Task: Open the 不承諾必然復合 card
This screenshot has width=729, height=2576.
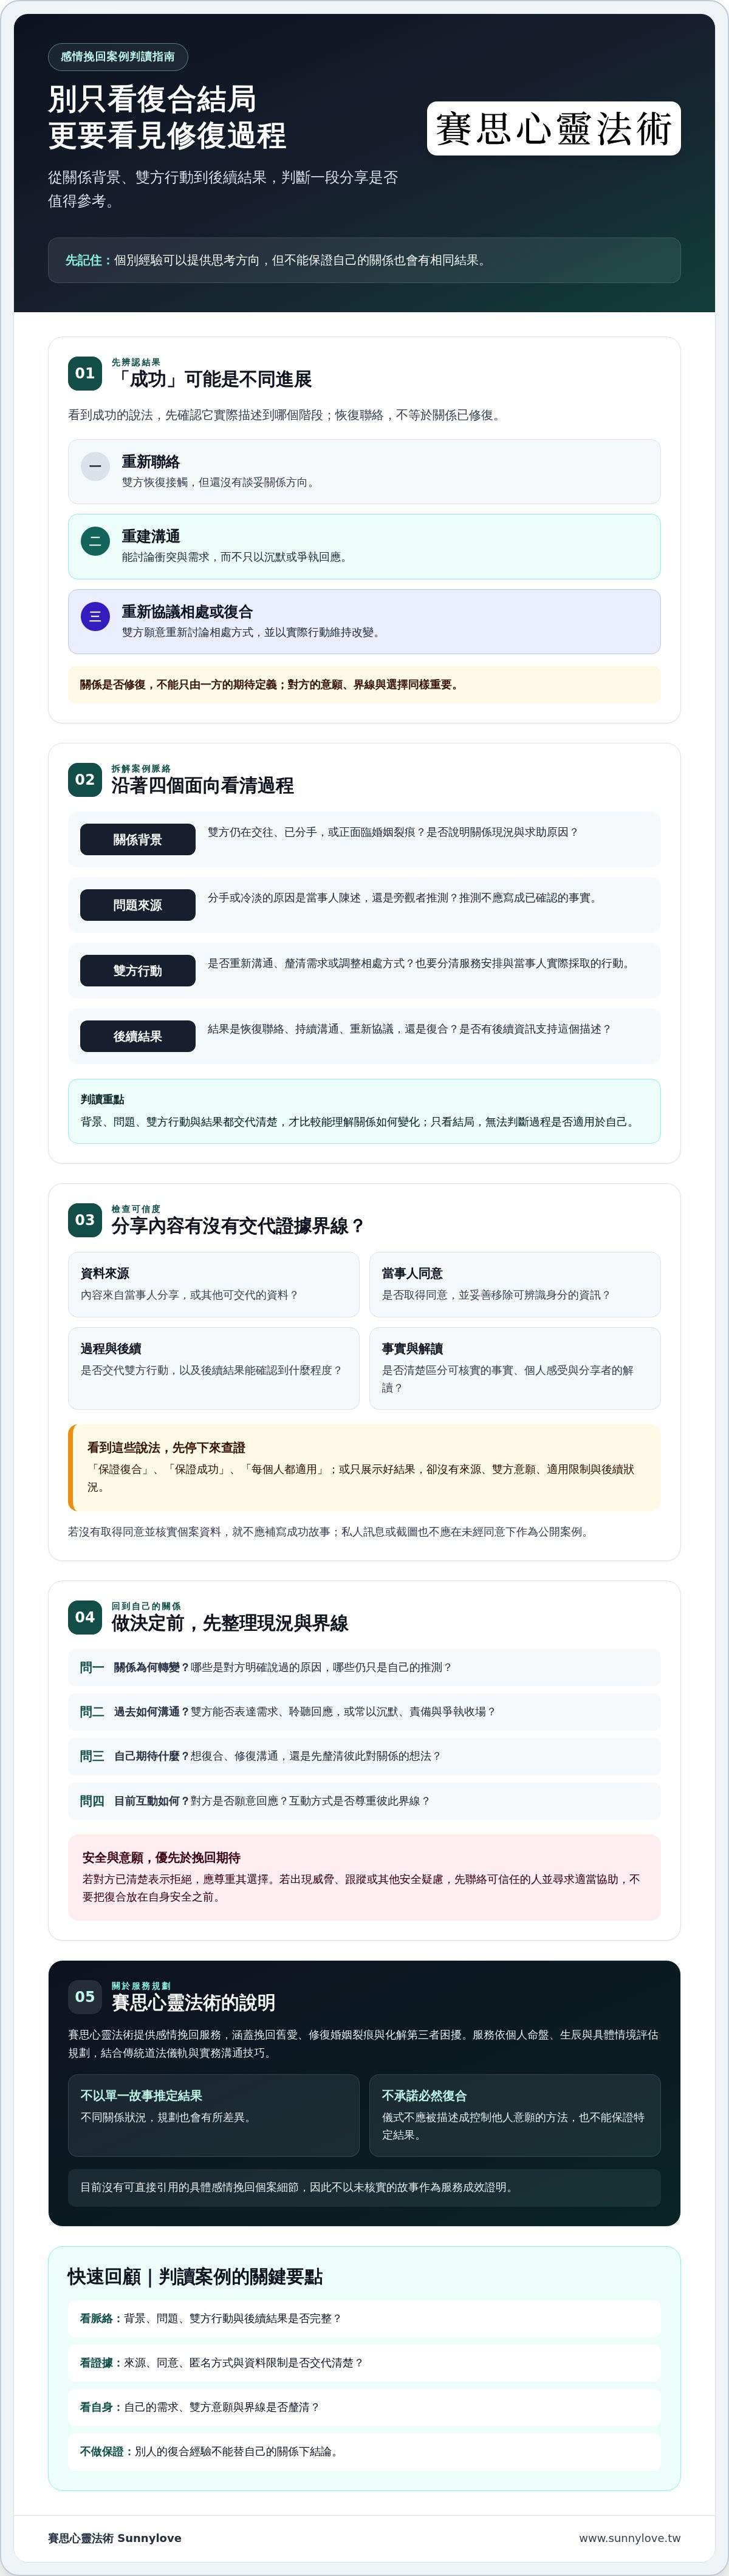Action: (515, 2115)
